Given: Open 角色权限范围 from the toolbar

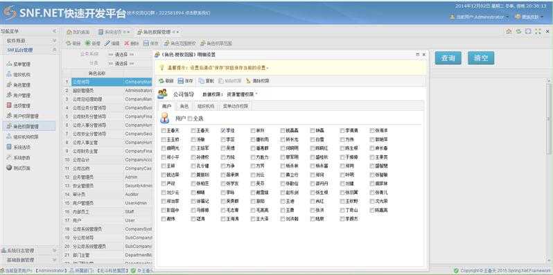Looking at the screenshot, I should point(216,44).
